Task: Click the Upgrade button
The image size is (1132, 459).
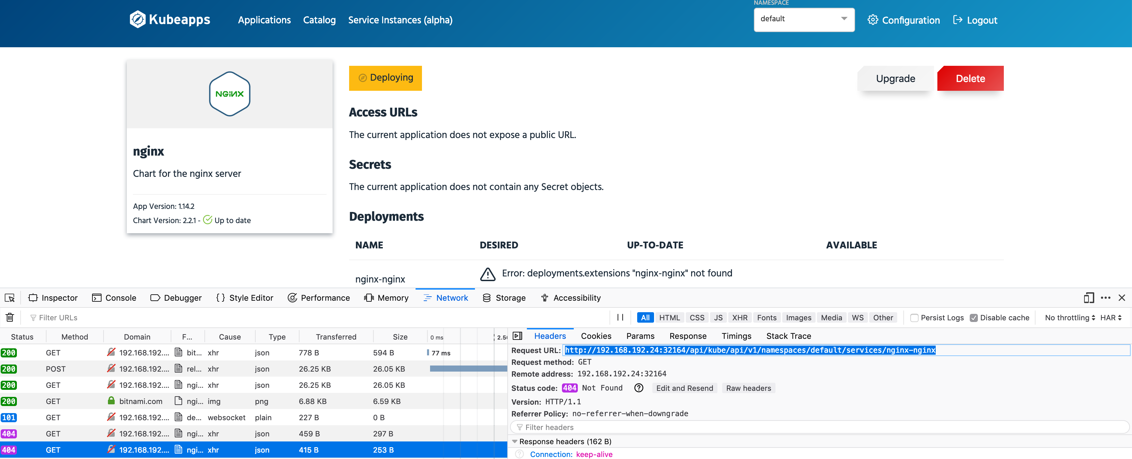Action: (x=895, y=79)
